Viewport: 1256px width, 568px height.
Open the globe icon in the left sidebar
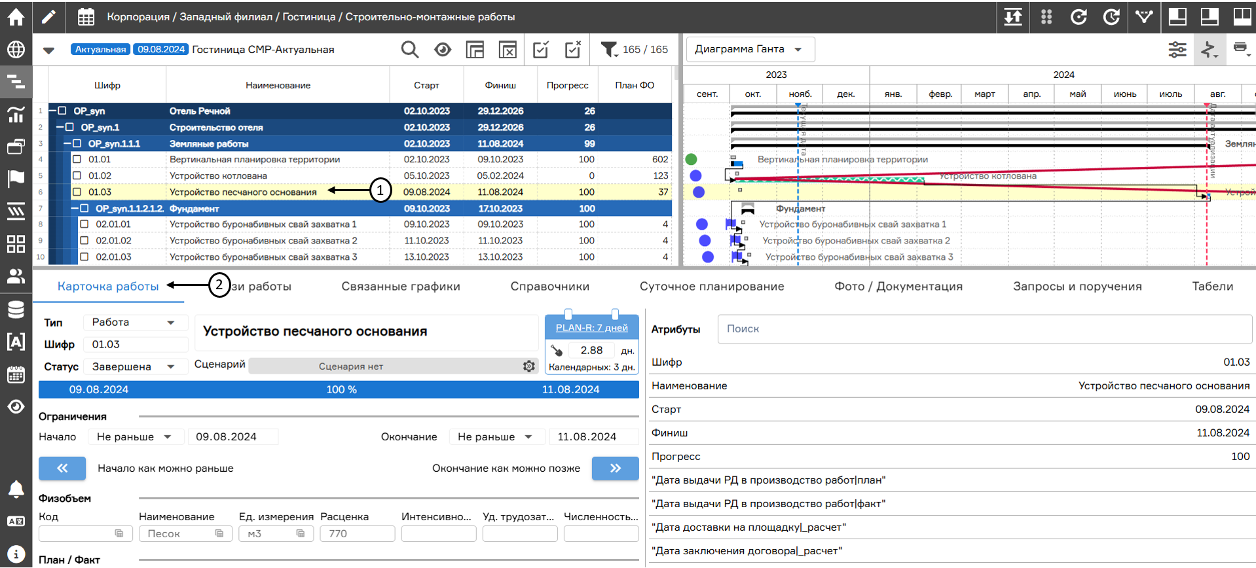(16, 50)
